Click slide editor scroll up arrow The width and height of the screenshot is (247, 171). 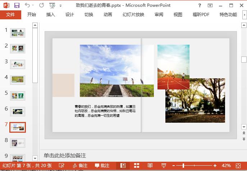coord(244,25)
